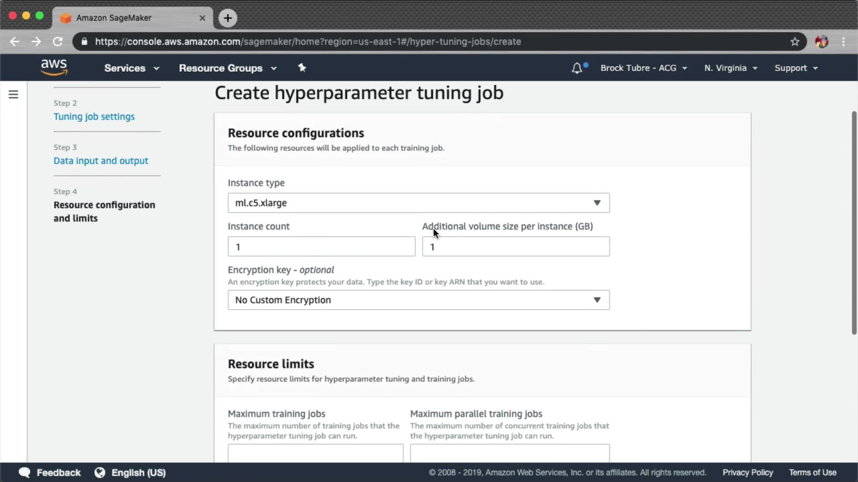Open the Resource Groups menu

point(227,68)
